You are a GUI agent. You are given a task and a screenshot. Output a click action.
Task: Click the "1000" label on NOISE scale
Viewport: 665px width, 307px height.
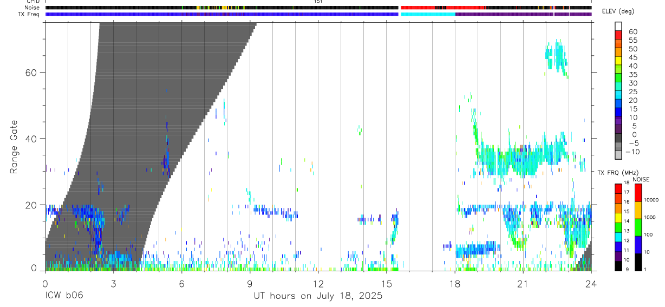649,218
